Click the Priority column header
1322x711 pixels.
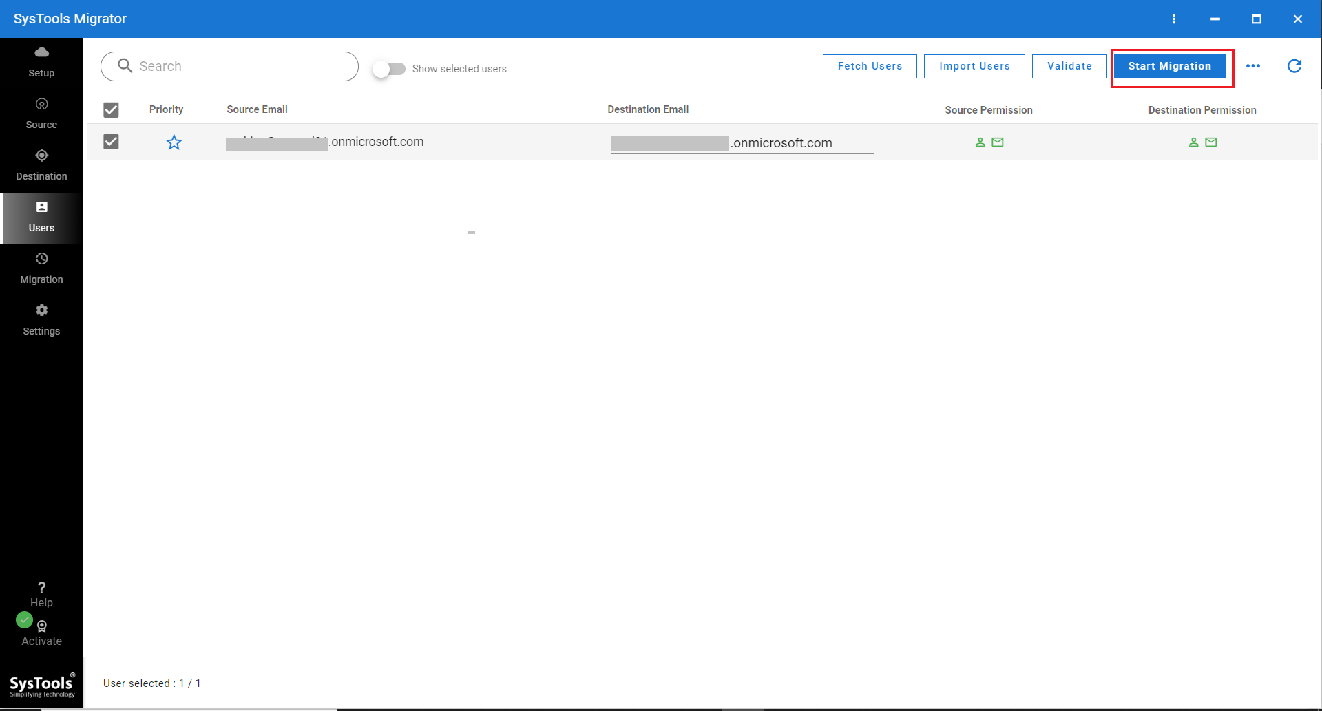166,109
